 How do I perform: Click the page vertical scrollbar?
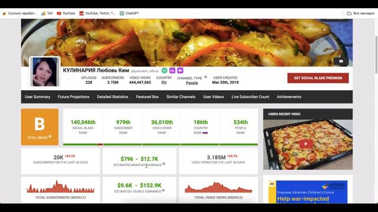pos(376,55)
